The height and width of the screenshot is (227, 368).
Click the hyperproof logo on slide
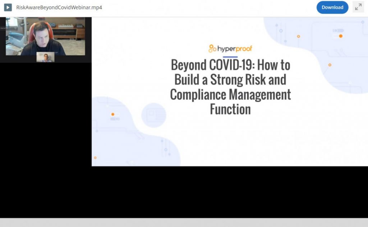[230, 49]
